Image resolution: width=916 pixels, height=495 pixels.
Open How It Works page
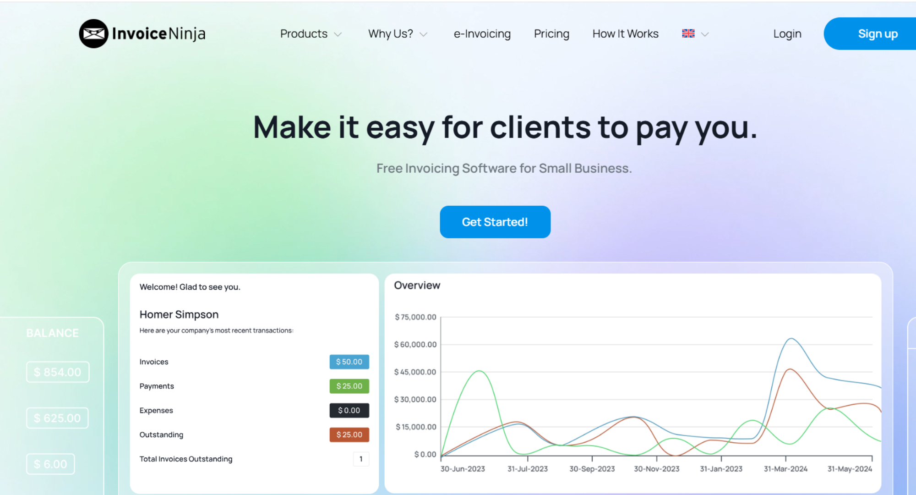[x=625, y=33]
